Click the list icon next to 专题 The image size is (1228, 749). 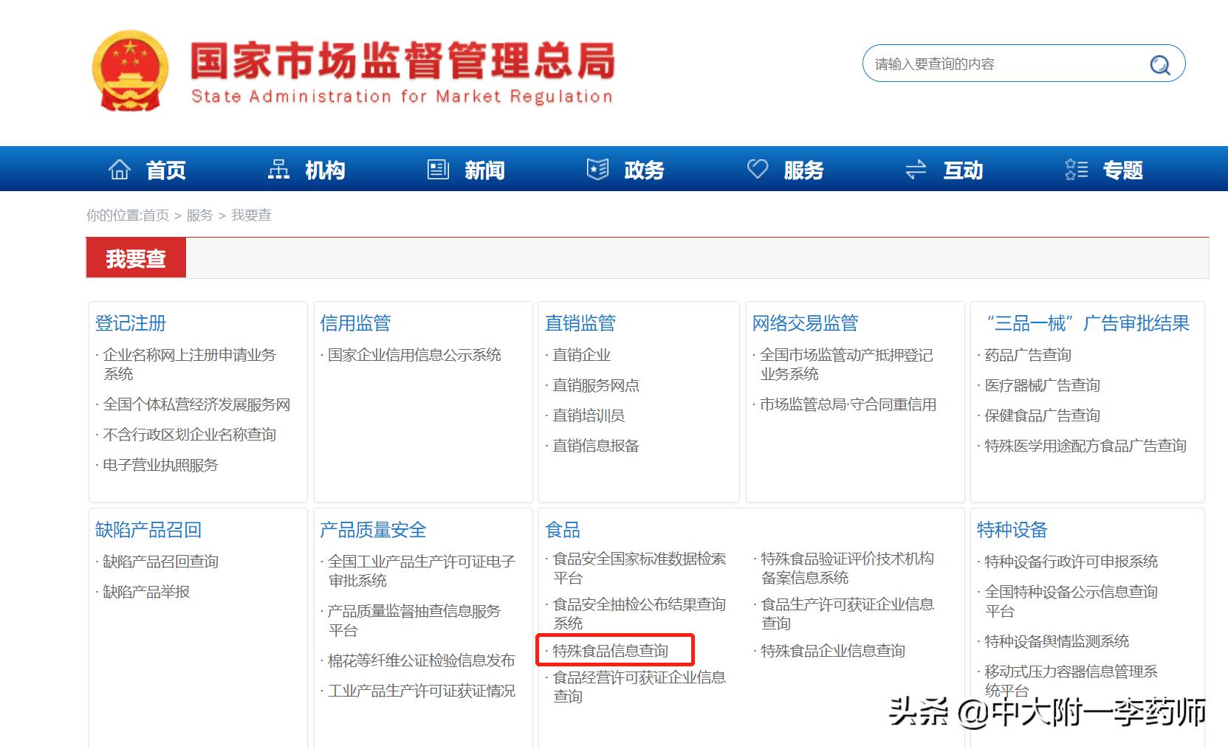click(x=1075, y=169)
